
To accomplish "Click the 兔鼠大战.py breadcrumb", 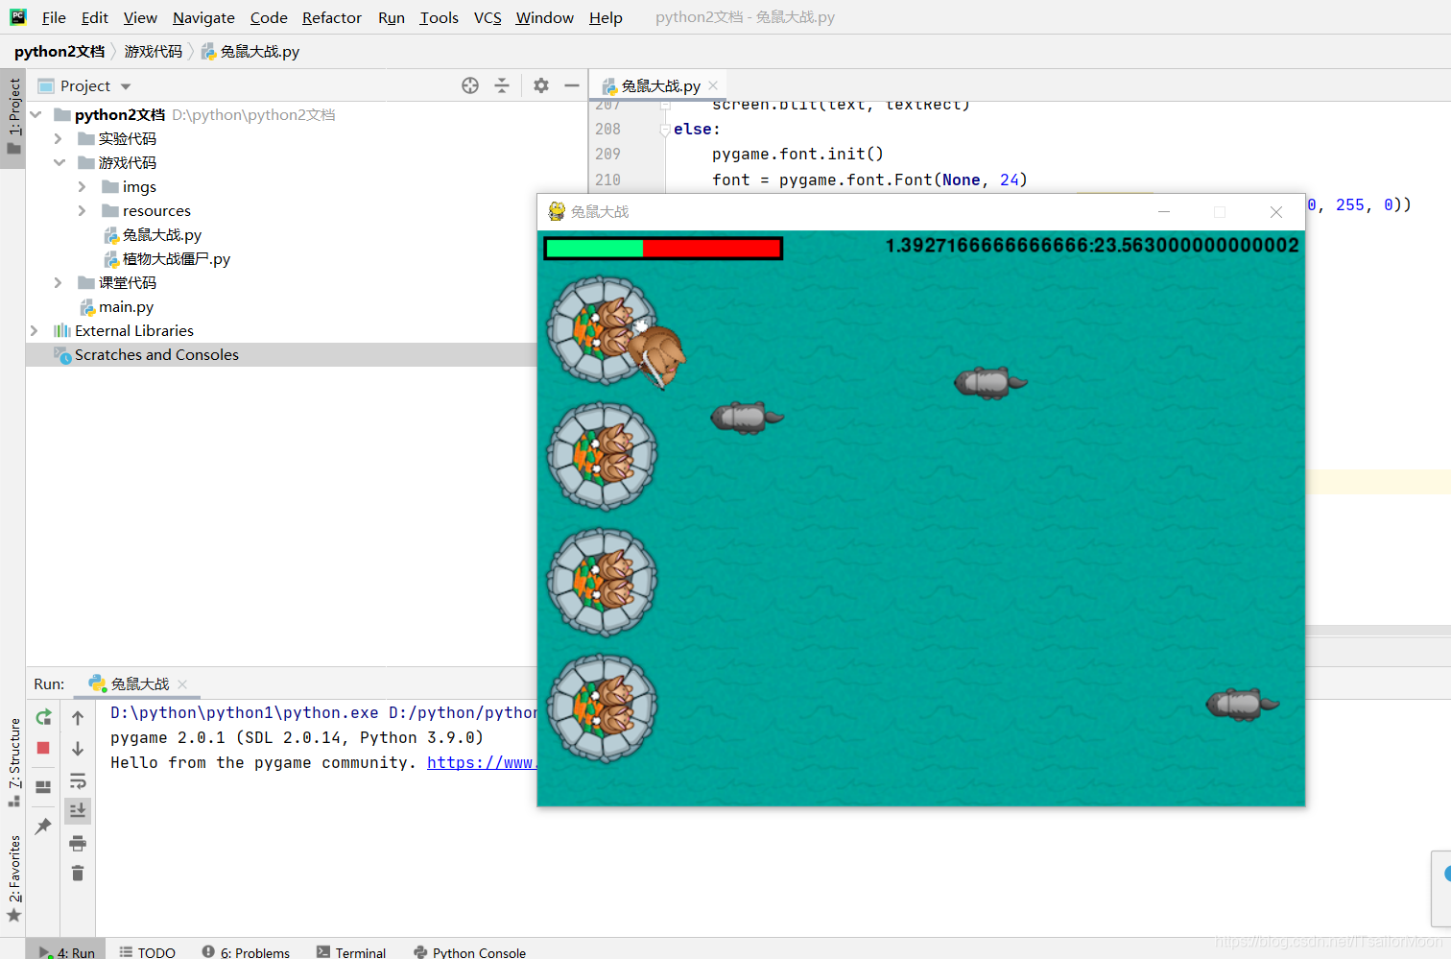I will [250, 51].
